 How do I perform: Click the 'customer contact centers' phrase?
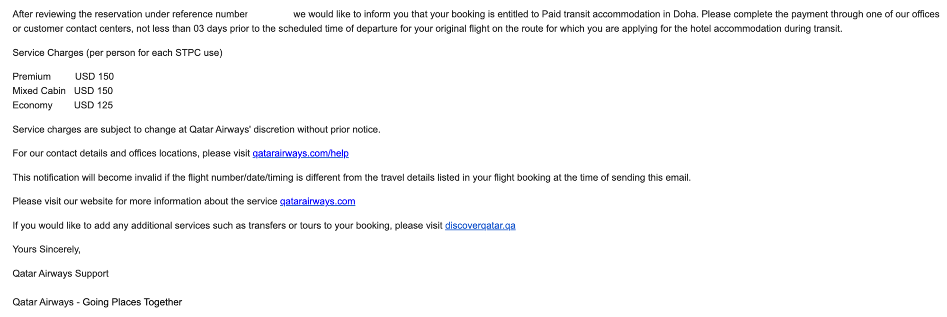click(x=77, y=28)
